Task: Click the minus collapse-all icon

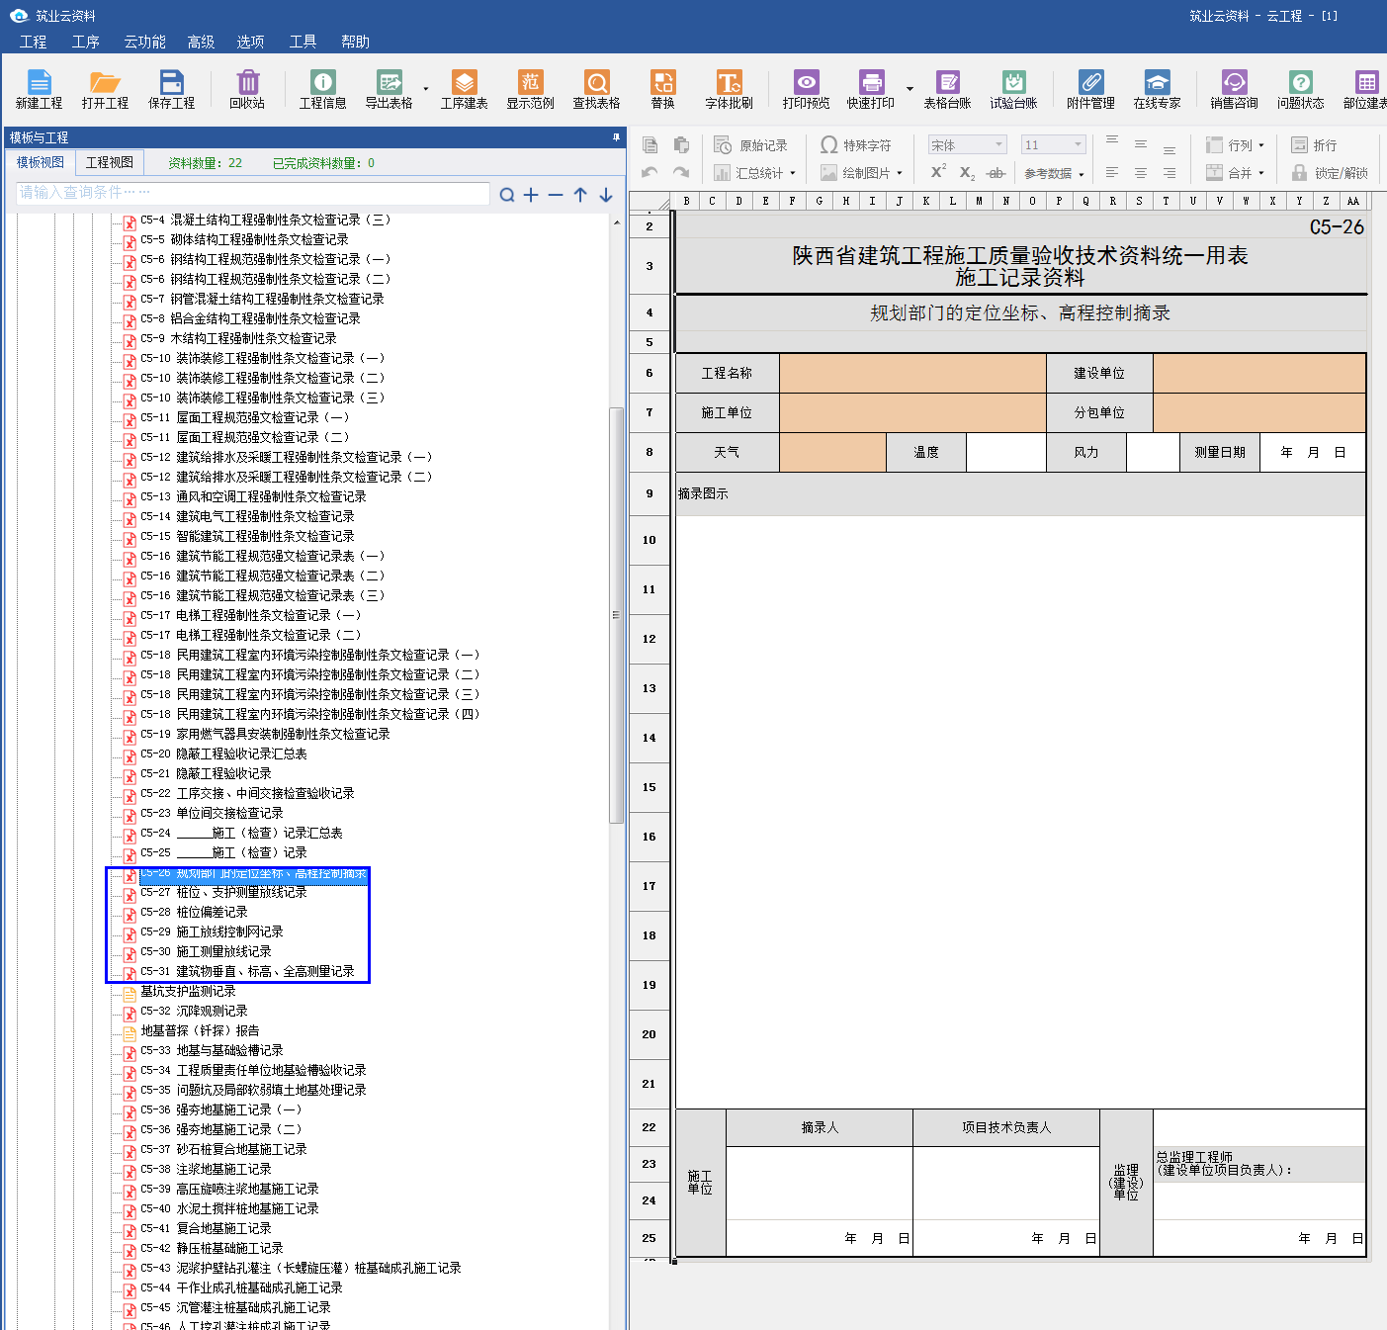Action: pos(556,195)
